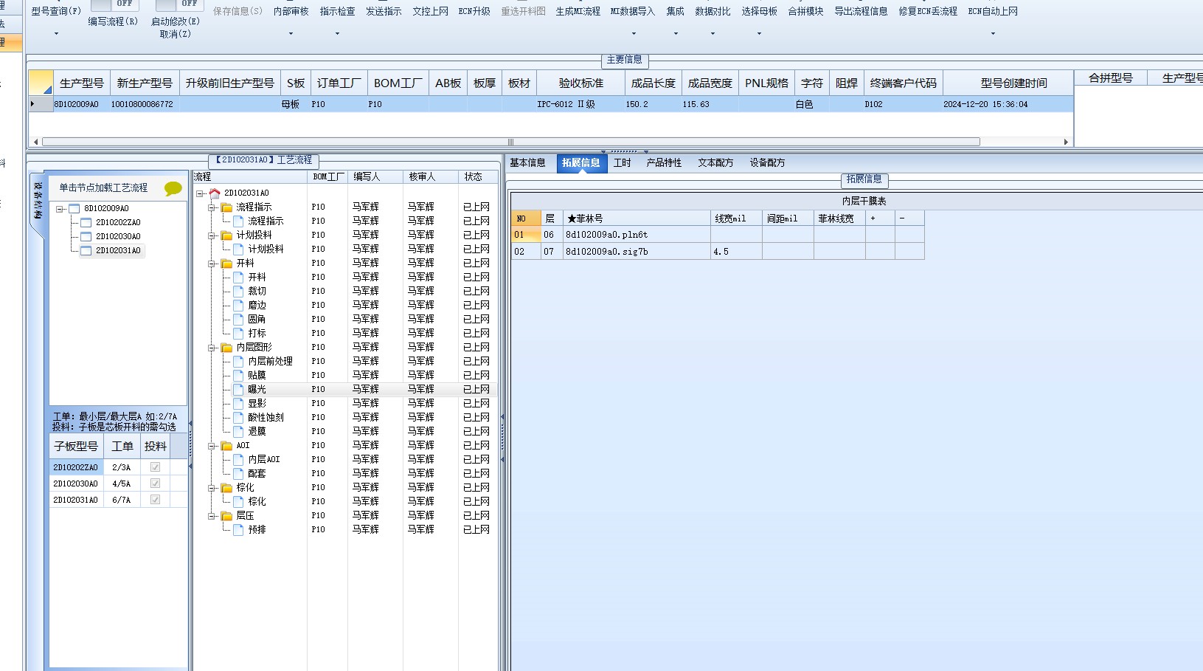
Task: Click the 内层AOI document icon
Action: [x=238, y=460]
